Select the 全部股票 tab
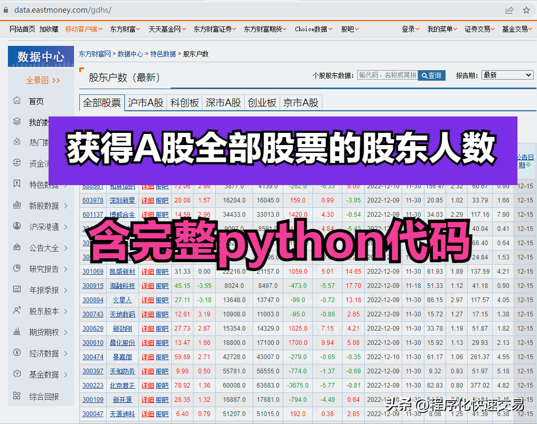 (x=101, y=103)
